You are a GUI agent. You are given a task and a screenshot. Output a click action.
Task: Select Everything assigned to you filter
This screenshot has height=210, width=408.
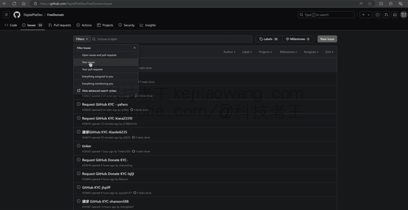(106, 77)
